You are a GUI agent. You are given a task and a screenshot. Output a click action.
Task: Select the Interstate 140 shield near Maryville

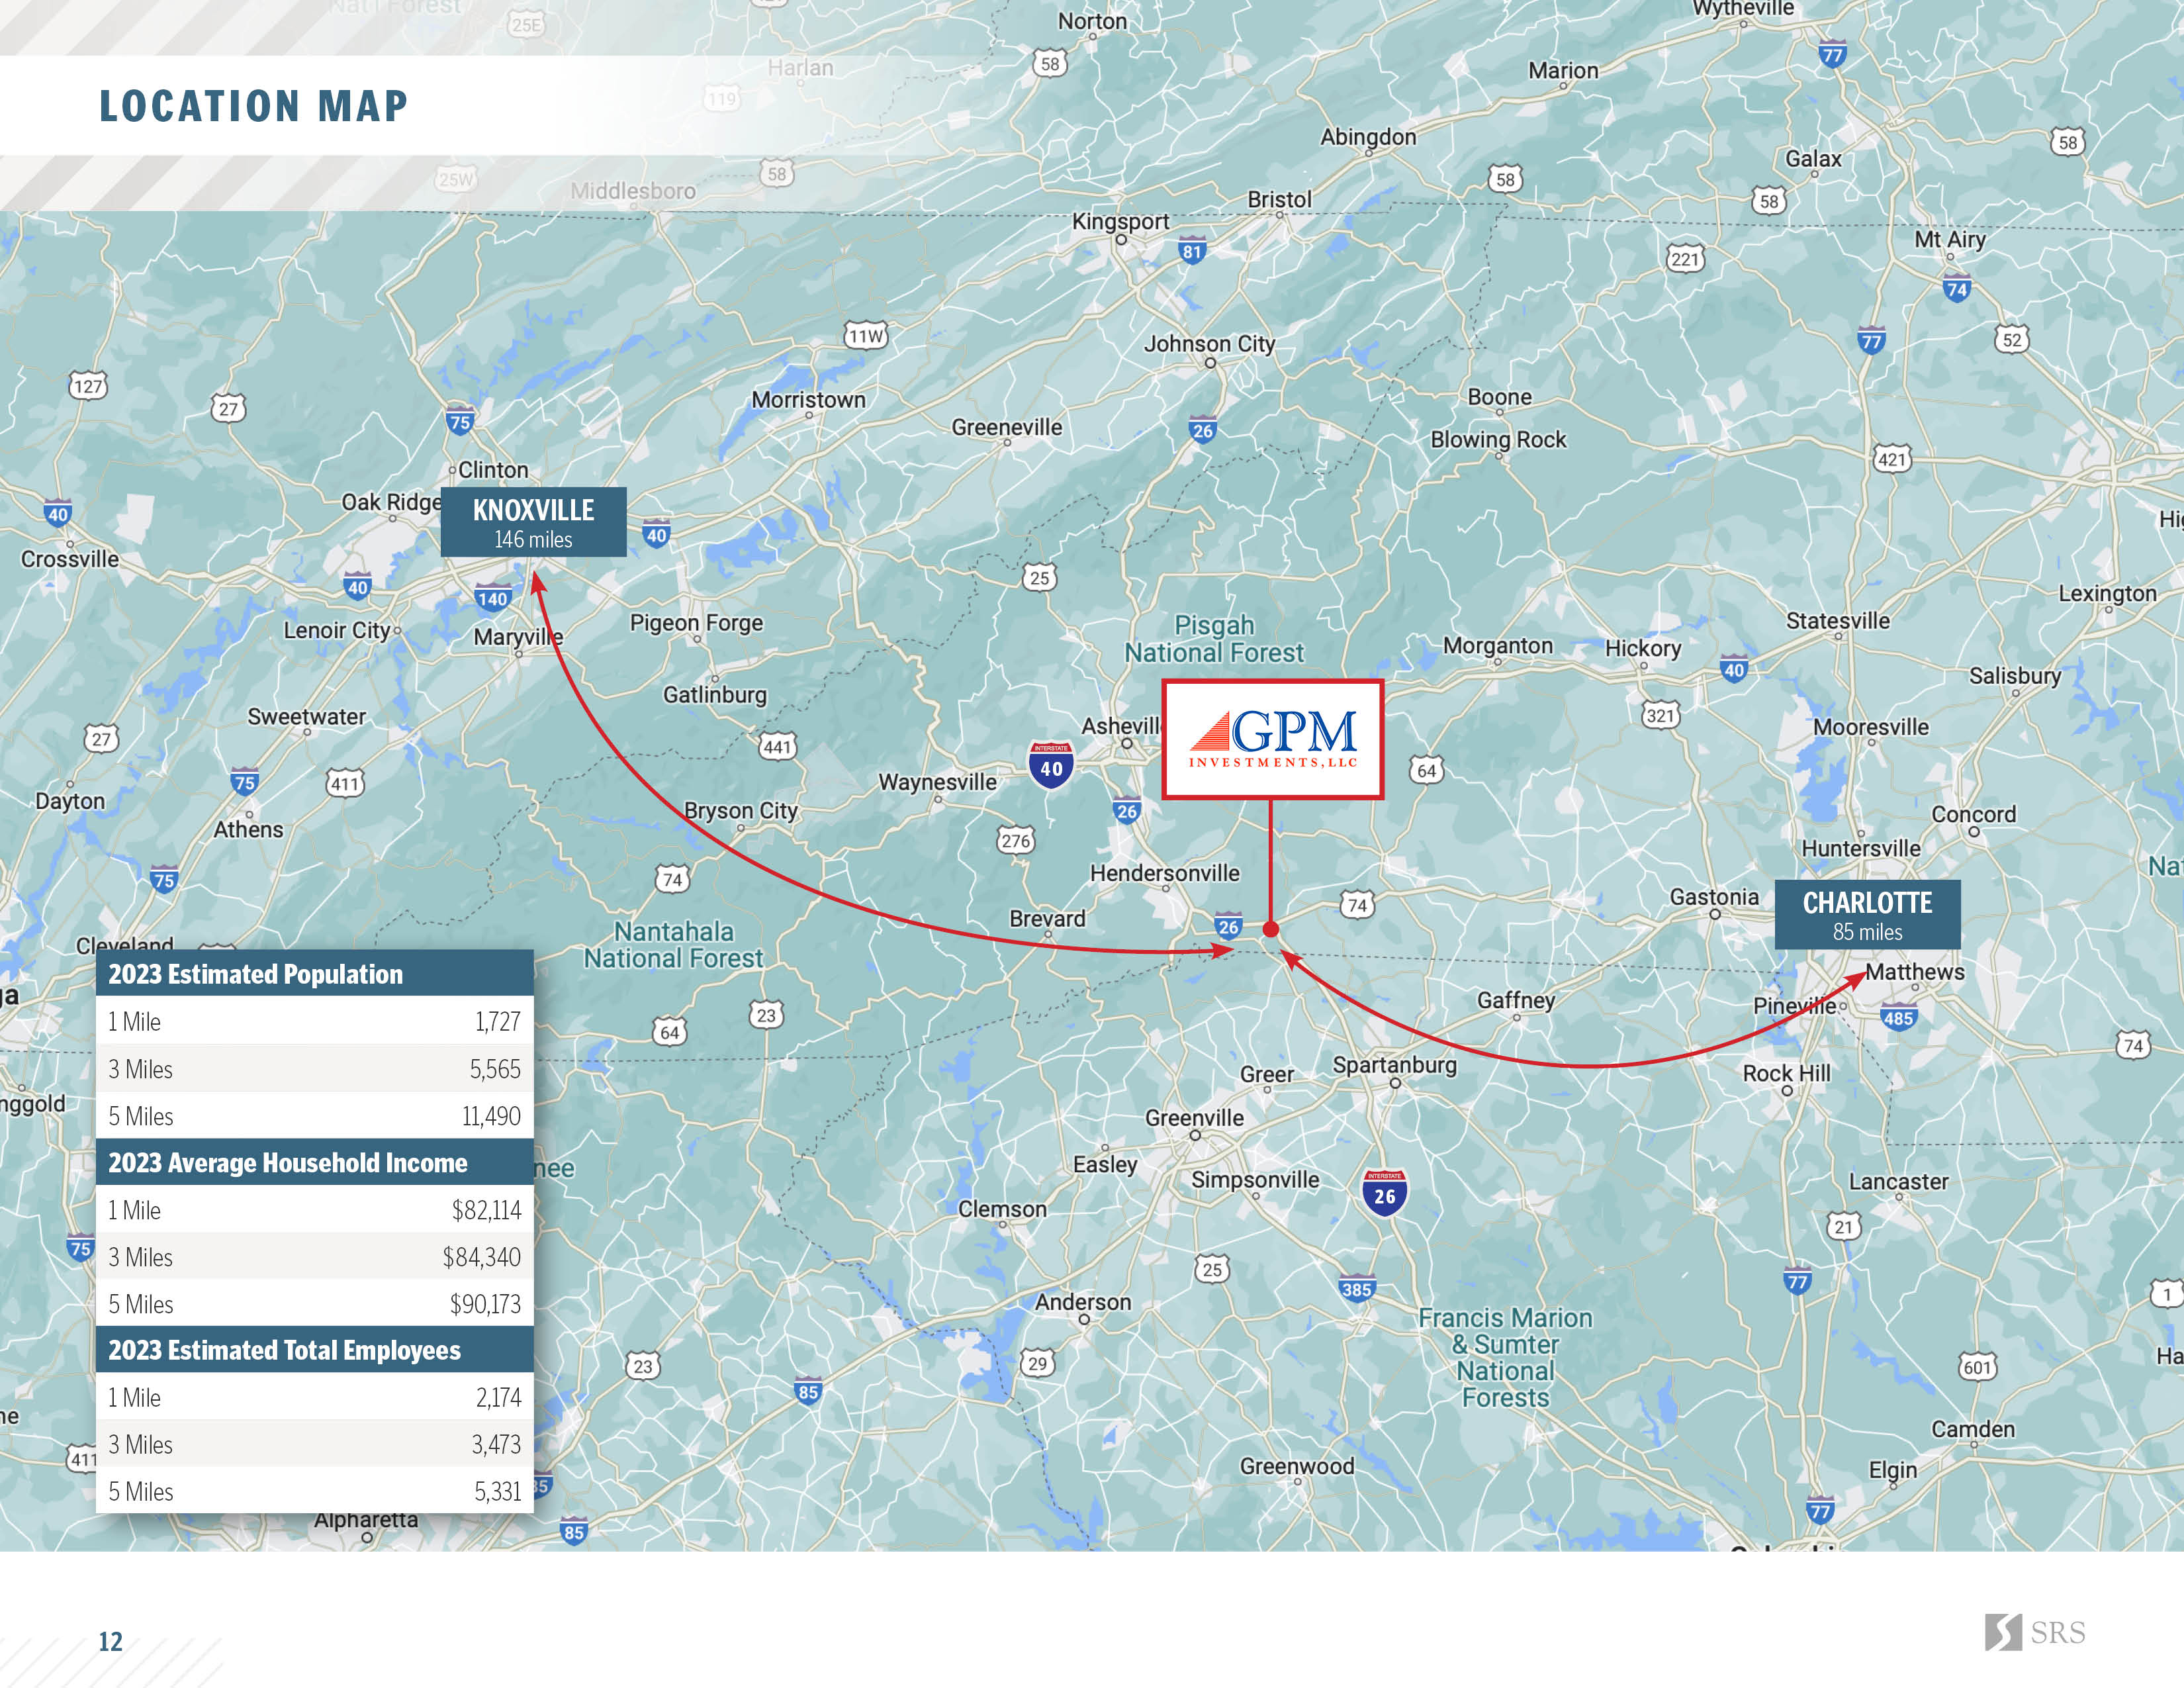click(493, 598)
